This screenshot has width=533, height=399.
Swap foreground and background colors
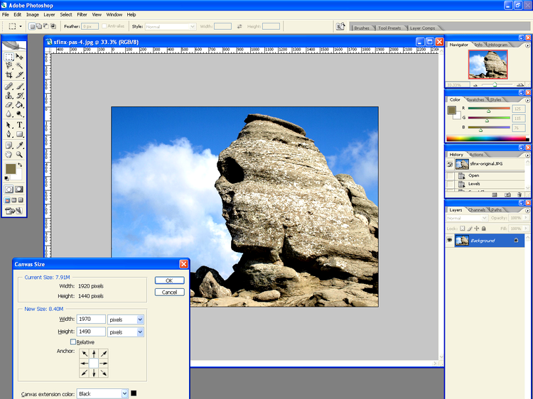point(20,165)
